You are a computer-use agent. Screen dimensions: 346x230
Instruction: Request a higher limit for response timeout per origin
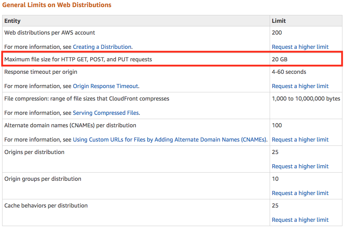(x=300, y=86)
